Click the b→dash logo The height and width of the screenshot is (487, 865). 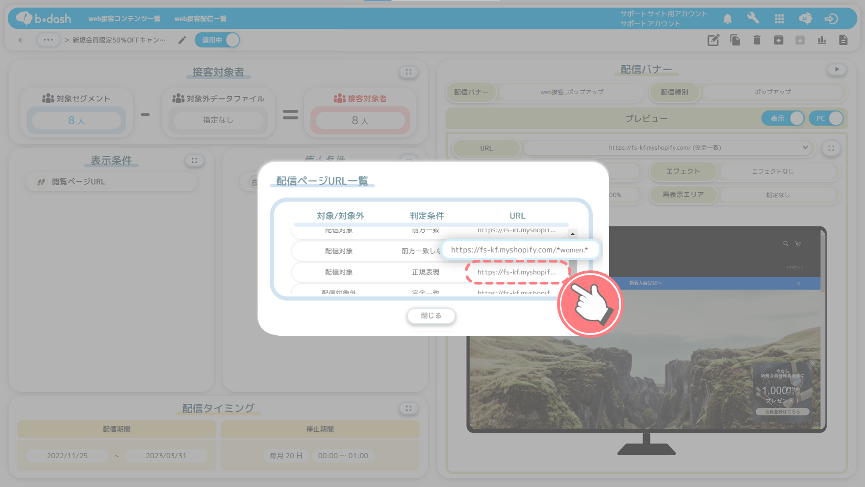[x=43, y=18]
